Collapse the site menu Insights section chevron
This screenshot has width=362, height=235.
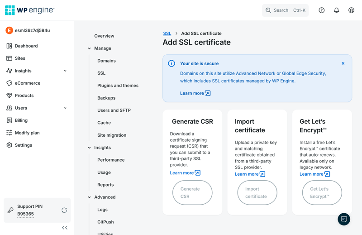(89, 148)
